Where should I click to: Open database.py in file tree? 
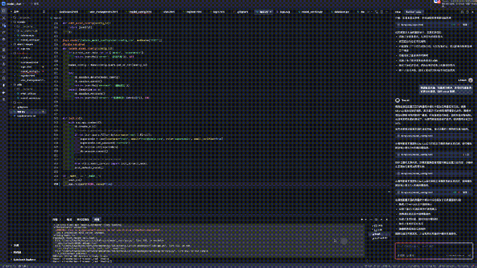(27, 35)
